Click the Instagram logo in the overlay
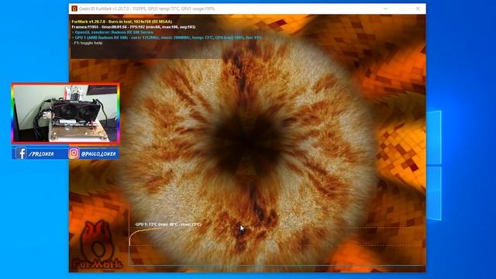Image resolution: width=496 pixels, height=279 pixels. coord(74,153)
